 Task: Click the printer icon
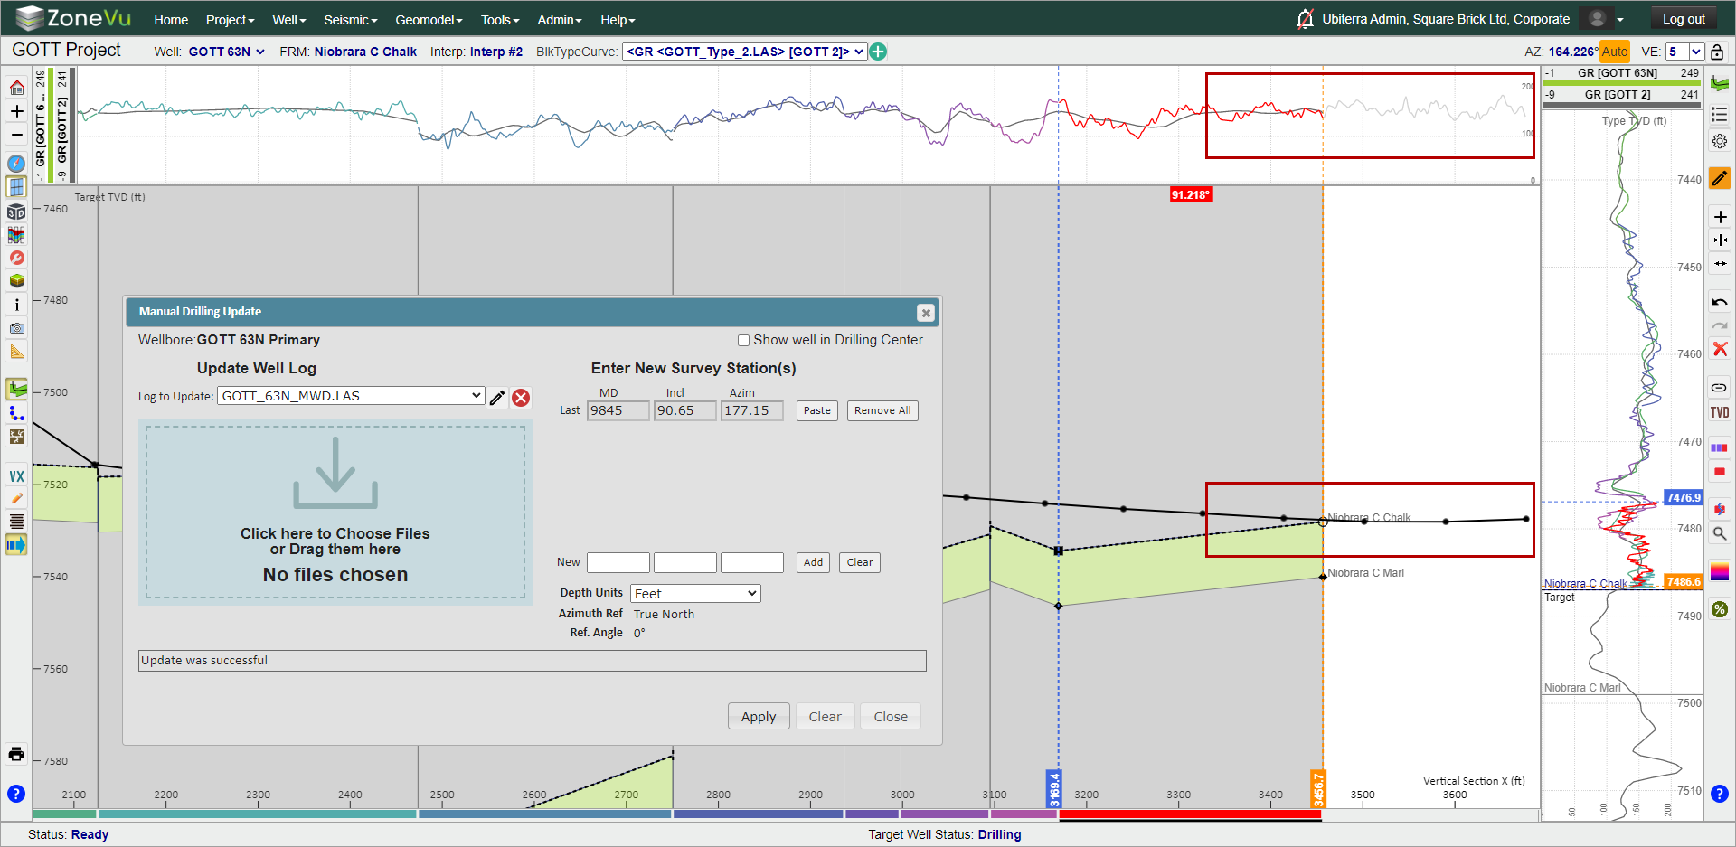16,754
